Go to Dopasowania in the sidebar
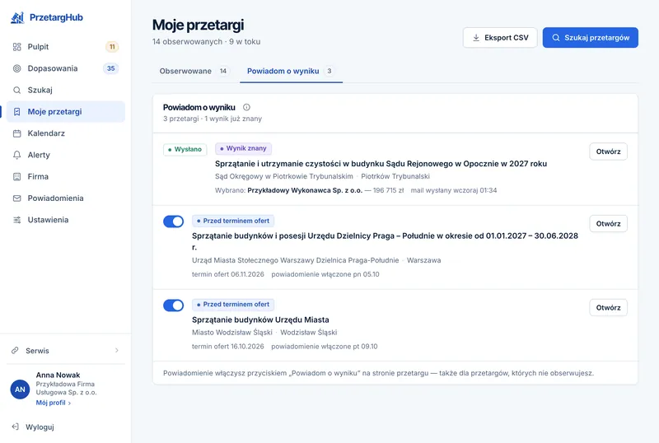The width and height of the screenshot is (659, 443). pos(66,68)
